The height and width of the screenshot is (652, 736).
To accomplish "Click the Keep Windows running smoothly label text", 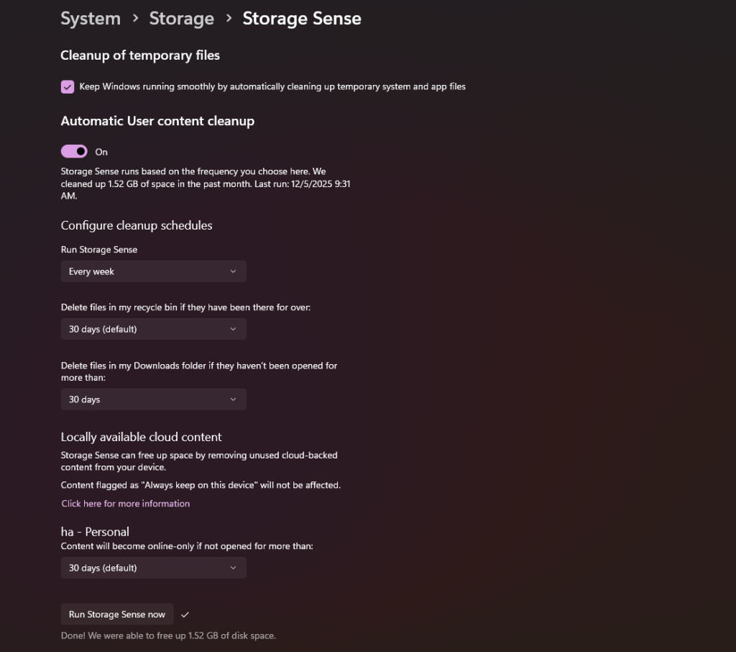I will (x=272, y=87).
